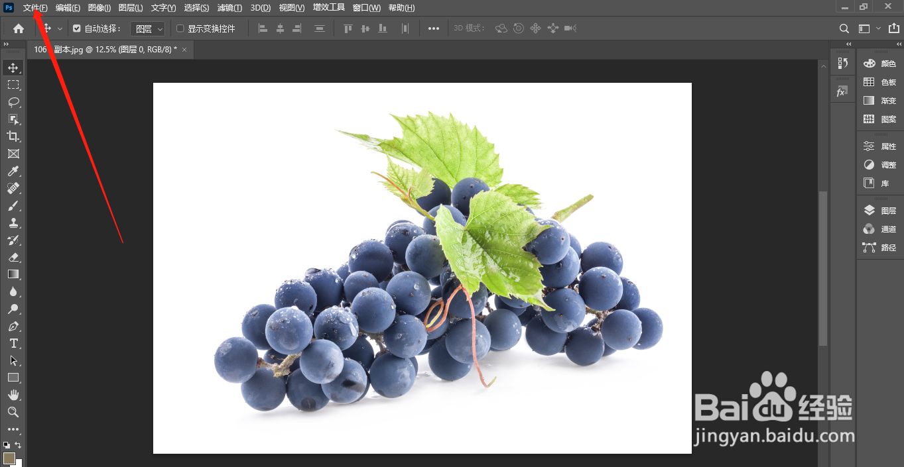Open the 视图(V) menu
Screen dimensions: 904x467
(x=292, y=8)
